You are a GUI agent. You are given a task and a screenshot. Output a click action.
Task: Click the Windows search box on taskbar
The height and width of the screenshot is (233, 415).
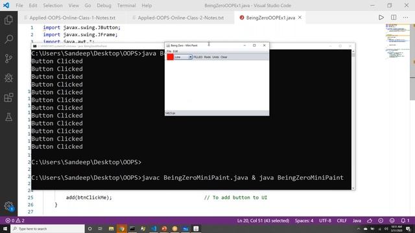47,228
